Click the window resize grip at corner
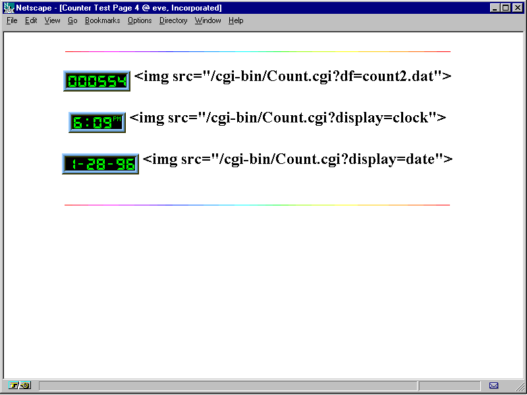Viewport: 527px width, 395px height. [x=520, y=388]
